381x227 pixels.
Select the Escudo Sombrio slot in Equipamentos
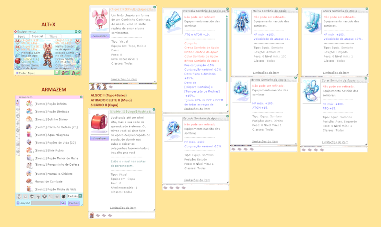point(78,54)
